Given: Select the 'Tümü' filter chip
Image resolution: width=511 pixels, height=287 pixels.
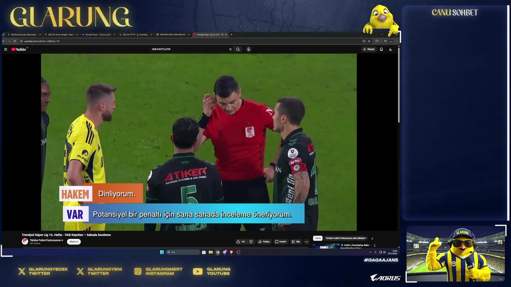Looking at the screenshot, I should (317, 238).
